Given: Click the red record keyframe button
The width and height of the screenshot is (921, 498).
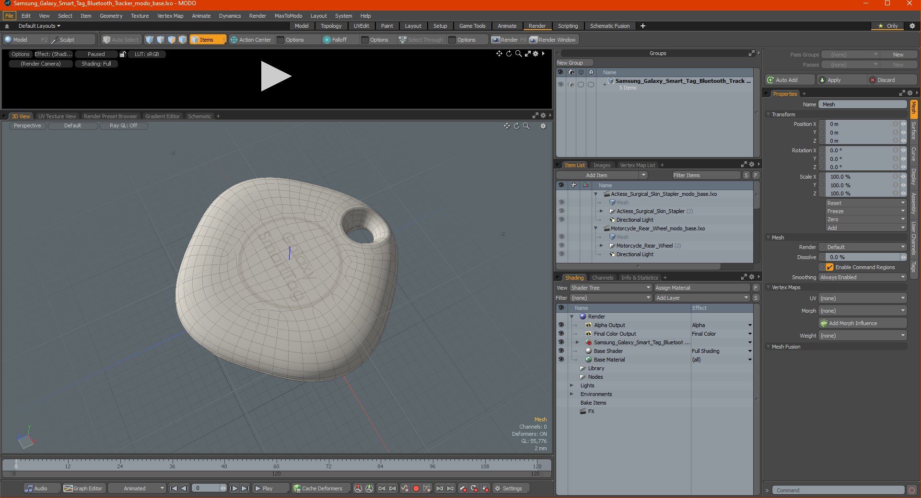Looking at the screenshot, I should coord(416,488).
